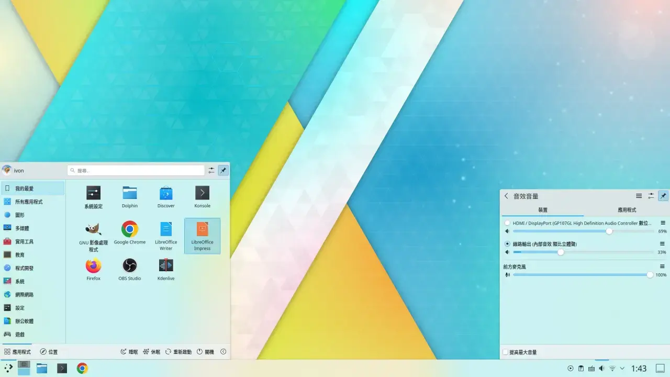This screenshot has height=377, width=670.
Task: Select HDMI / DisplayPort as default output
Action: (507, 223)
